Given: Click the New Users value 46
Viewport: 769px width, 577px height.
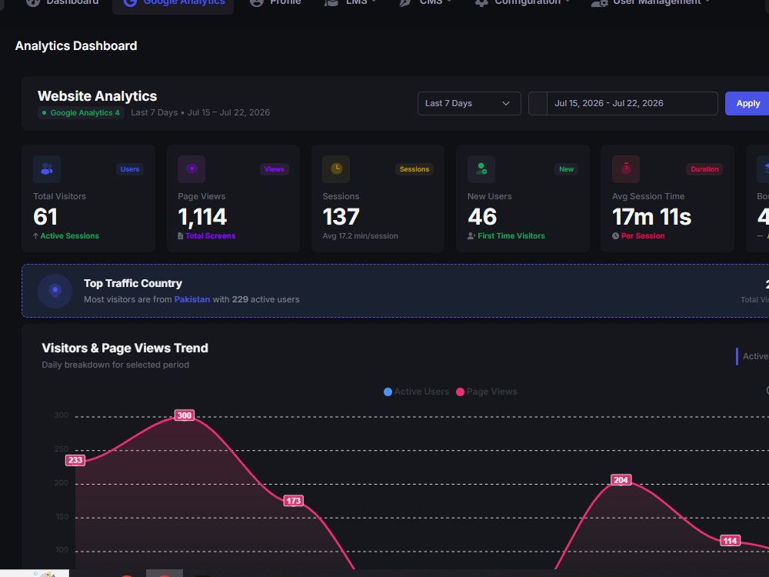Looking at the screenshot, I should (482, 217).
